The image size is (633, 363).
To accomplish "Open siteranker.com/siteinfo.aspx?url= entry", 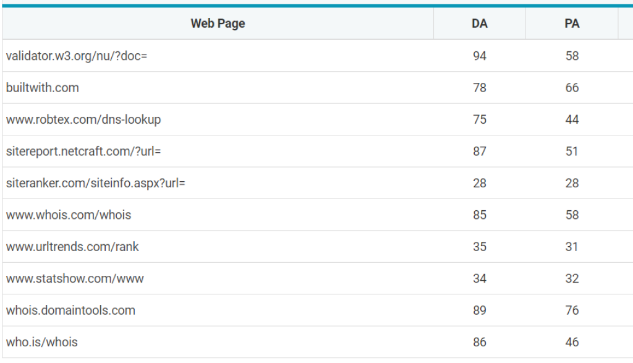I will pyautogui.click(x=95, y=183).
